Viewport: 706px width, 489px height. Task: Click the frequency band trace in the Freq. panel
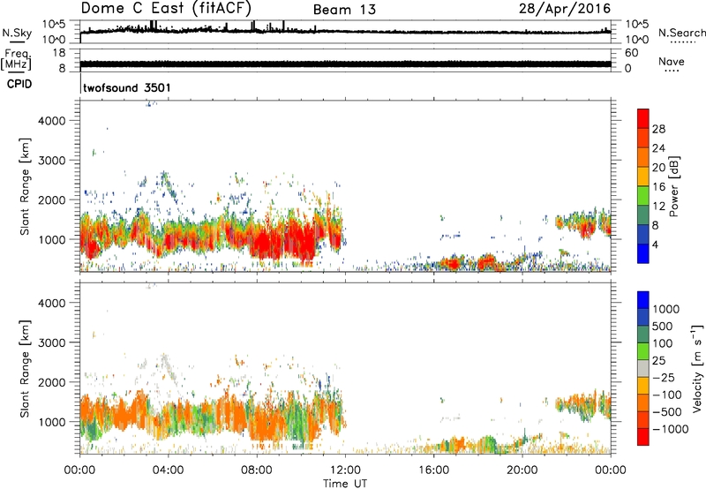click(x=345, y=64)
